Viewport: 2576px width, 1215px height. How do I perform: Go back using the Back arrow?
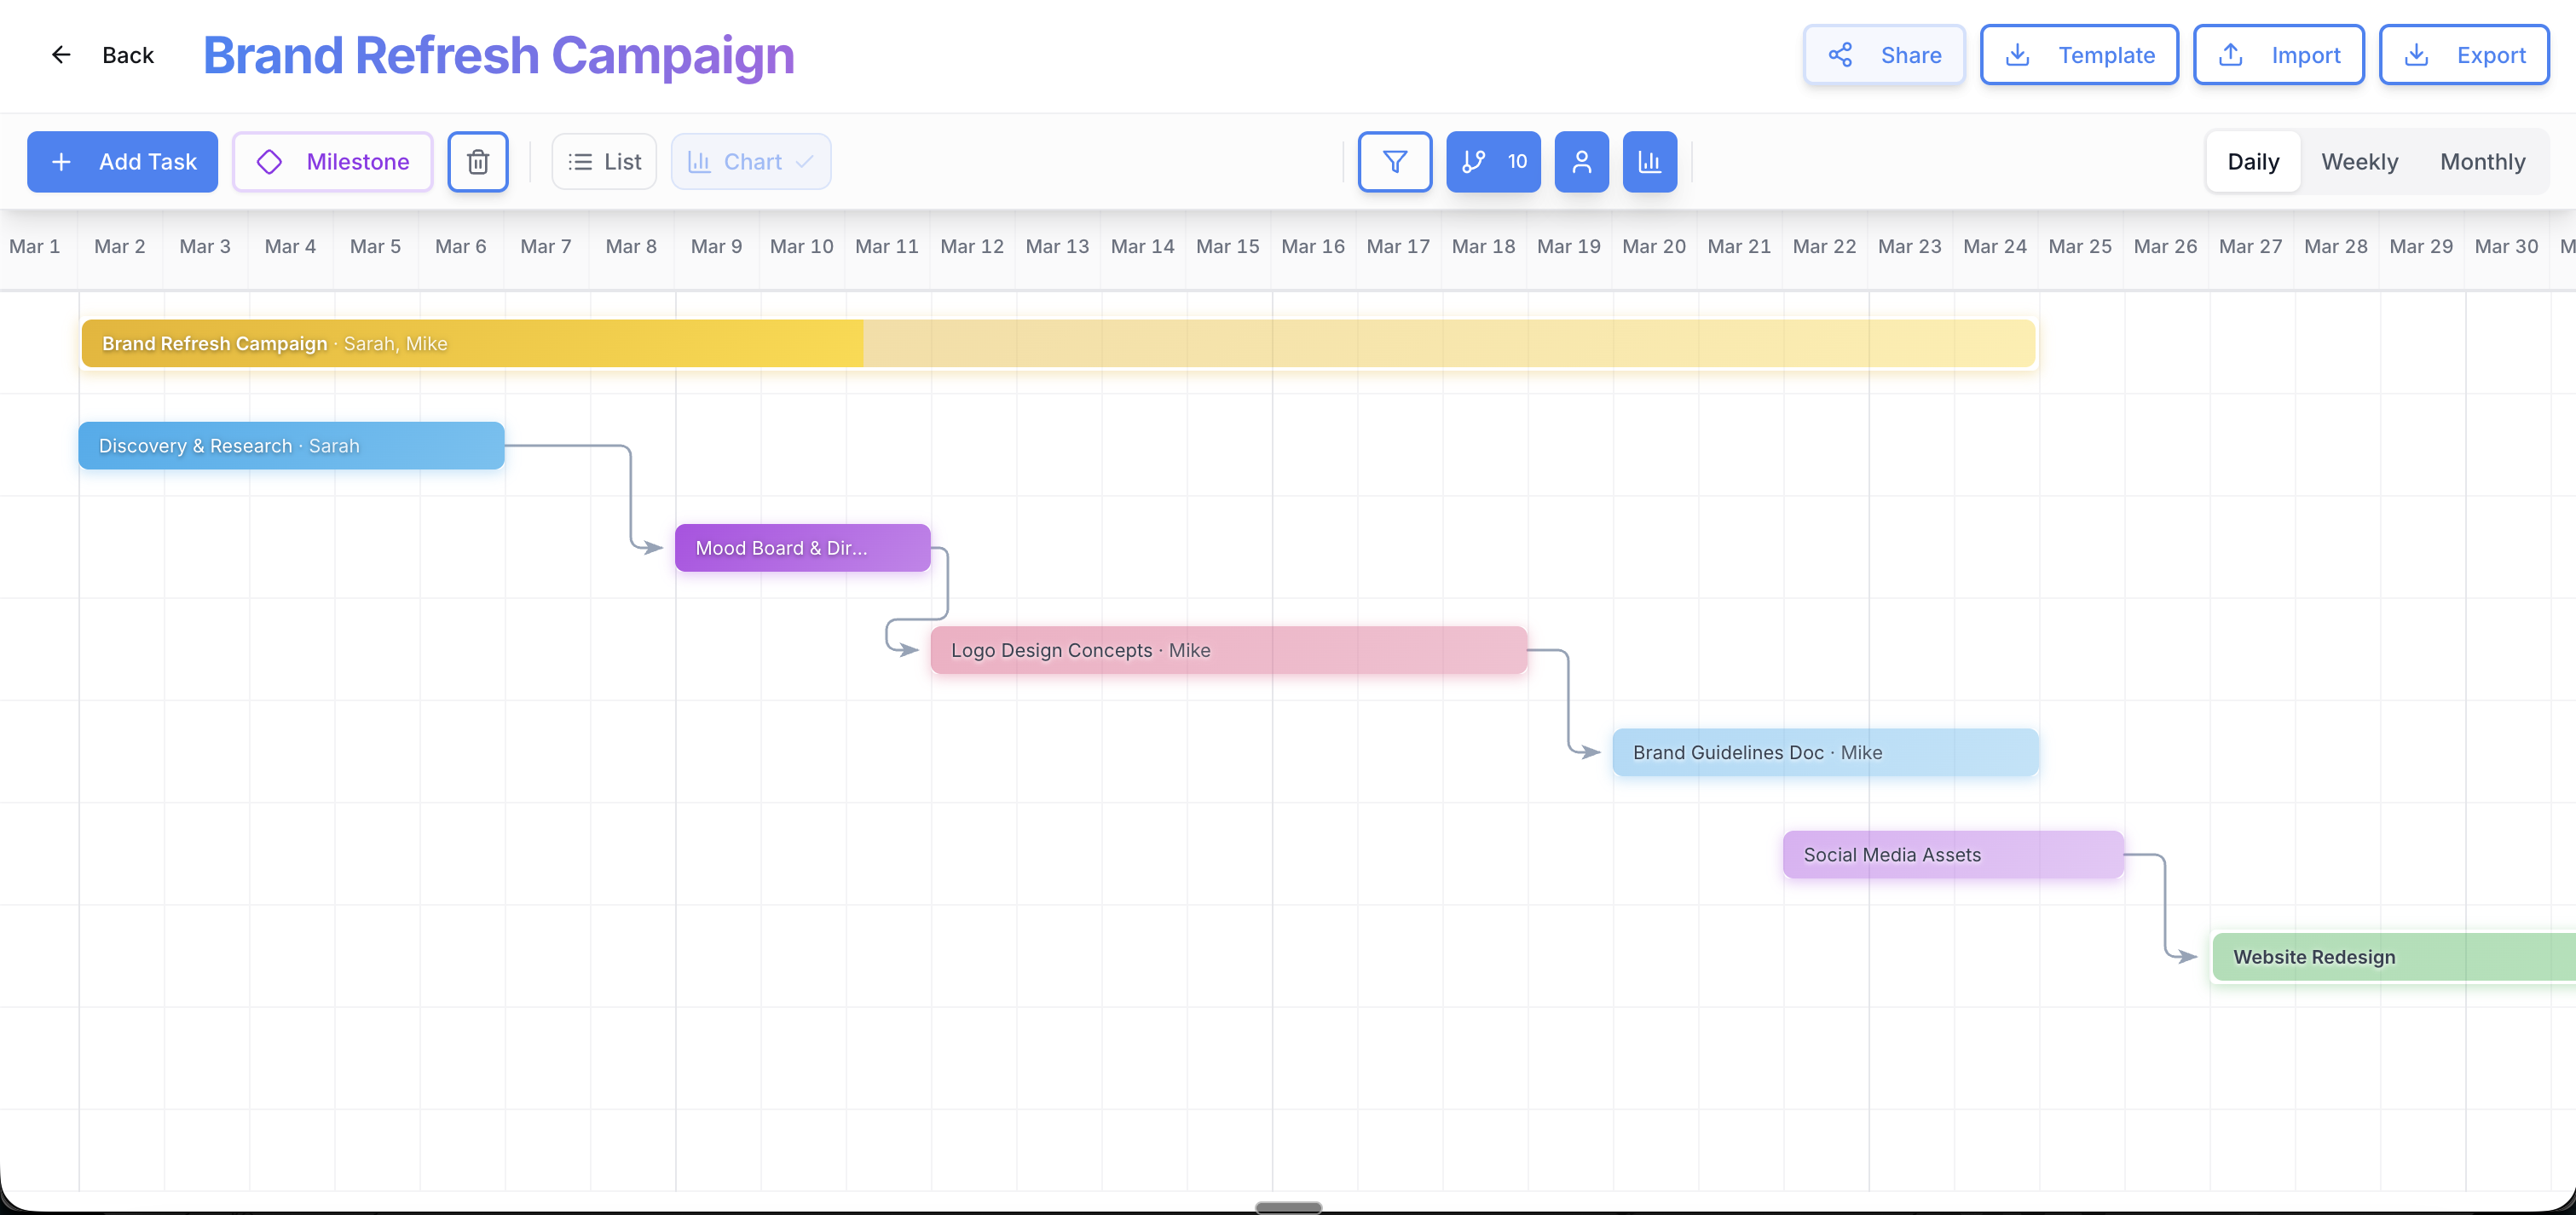pos(61,55)
